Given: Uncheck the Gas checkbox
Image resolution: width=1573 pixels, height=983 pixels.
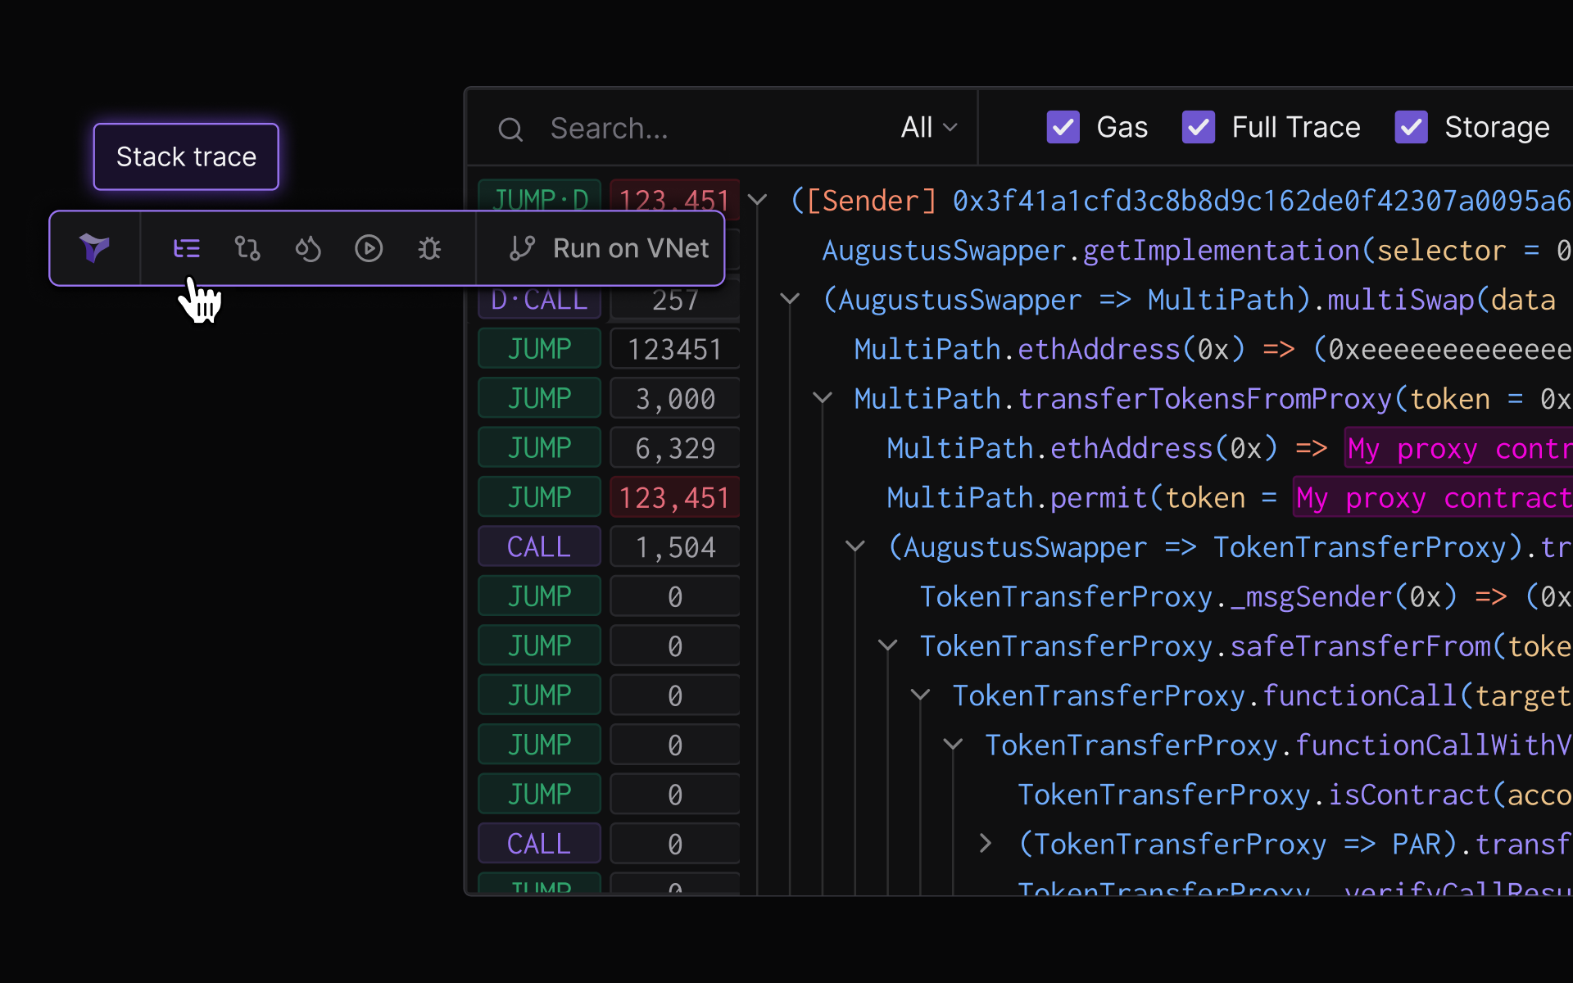Looking at the screenshot, I should [1063, 127].
